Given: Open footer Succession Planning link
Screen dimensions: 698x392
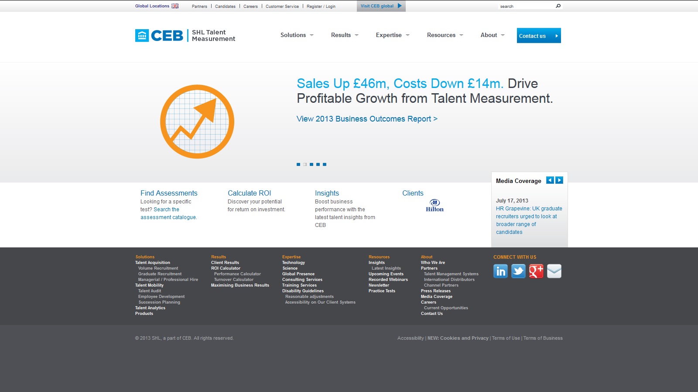Looking at the screenshot, I should pyautogui.click(x=159, y=302).
